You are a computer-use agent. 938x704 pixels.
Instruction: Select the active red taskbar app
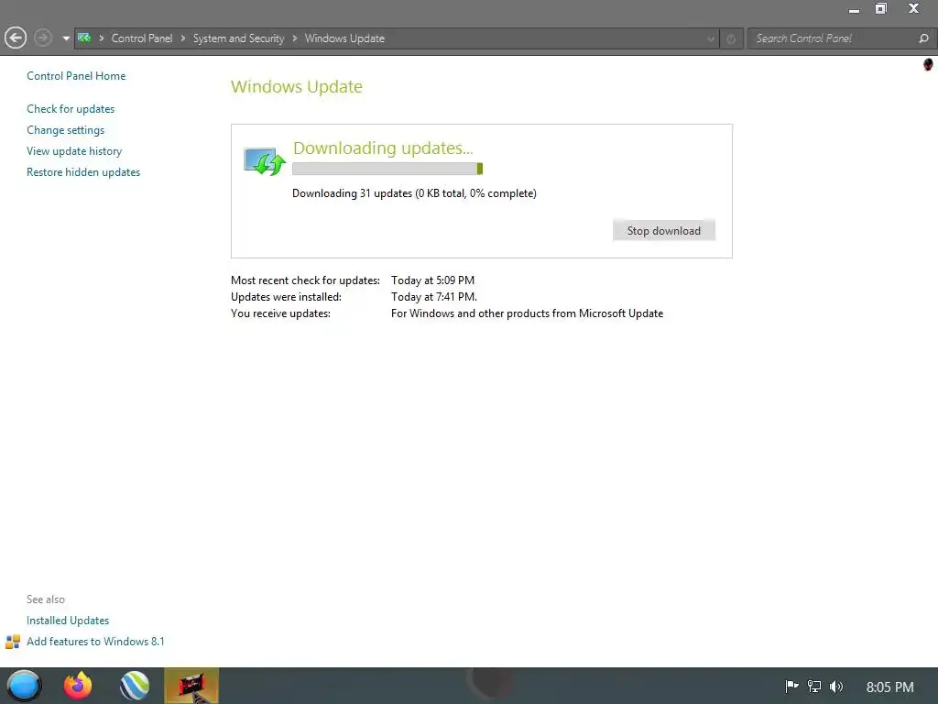tap(191, 686)
